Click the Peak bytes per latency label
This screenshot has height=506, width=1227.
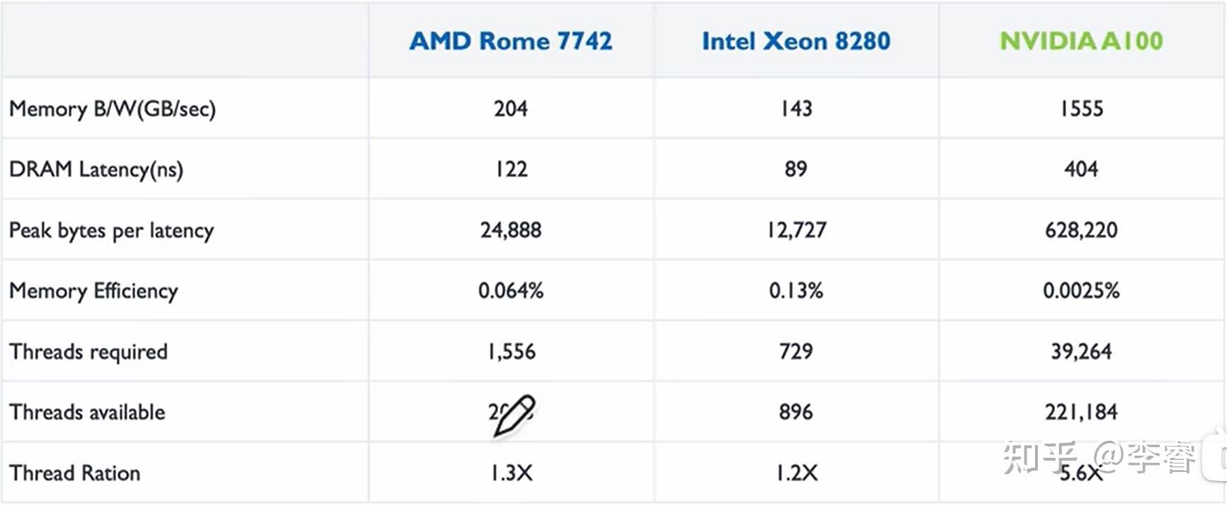pos(111,231)
